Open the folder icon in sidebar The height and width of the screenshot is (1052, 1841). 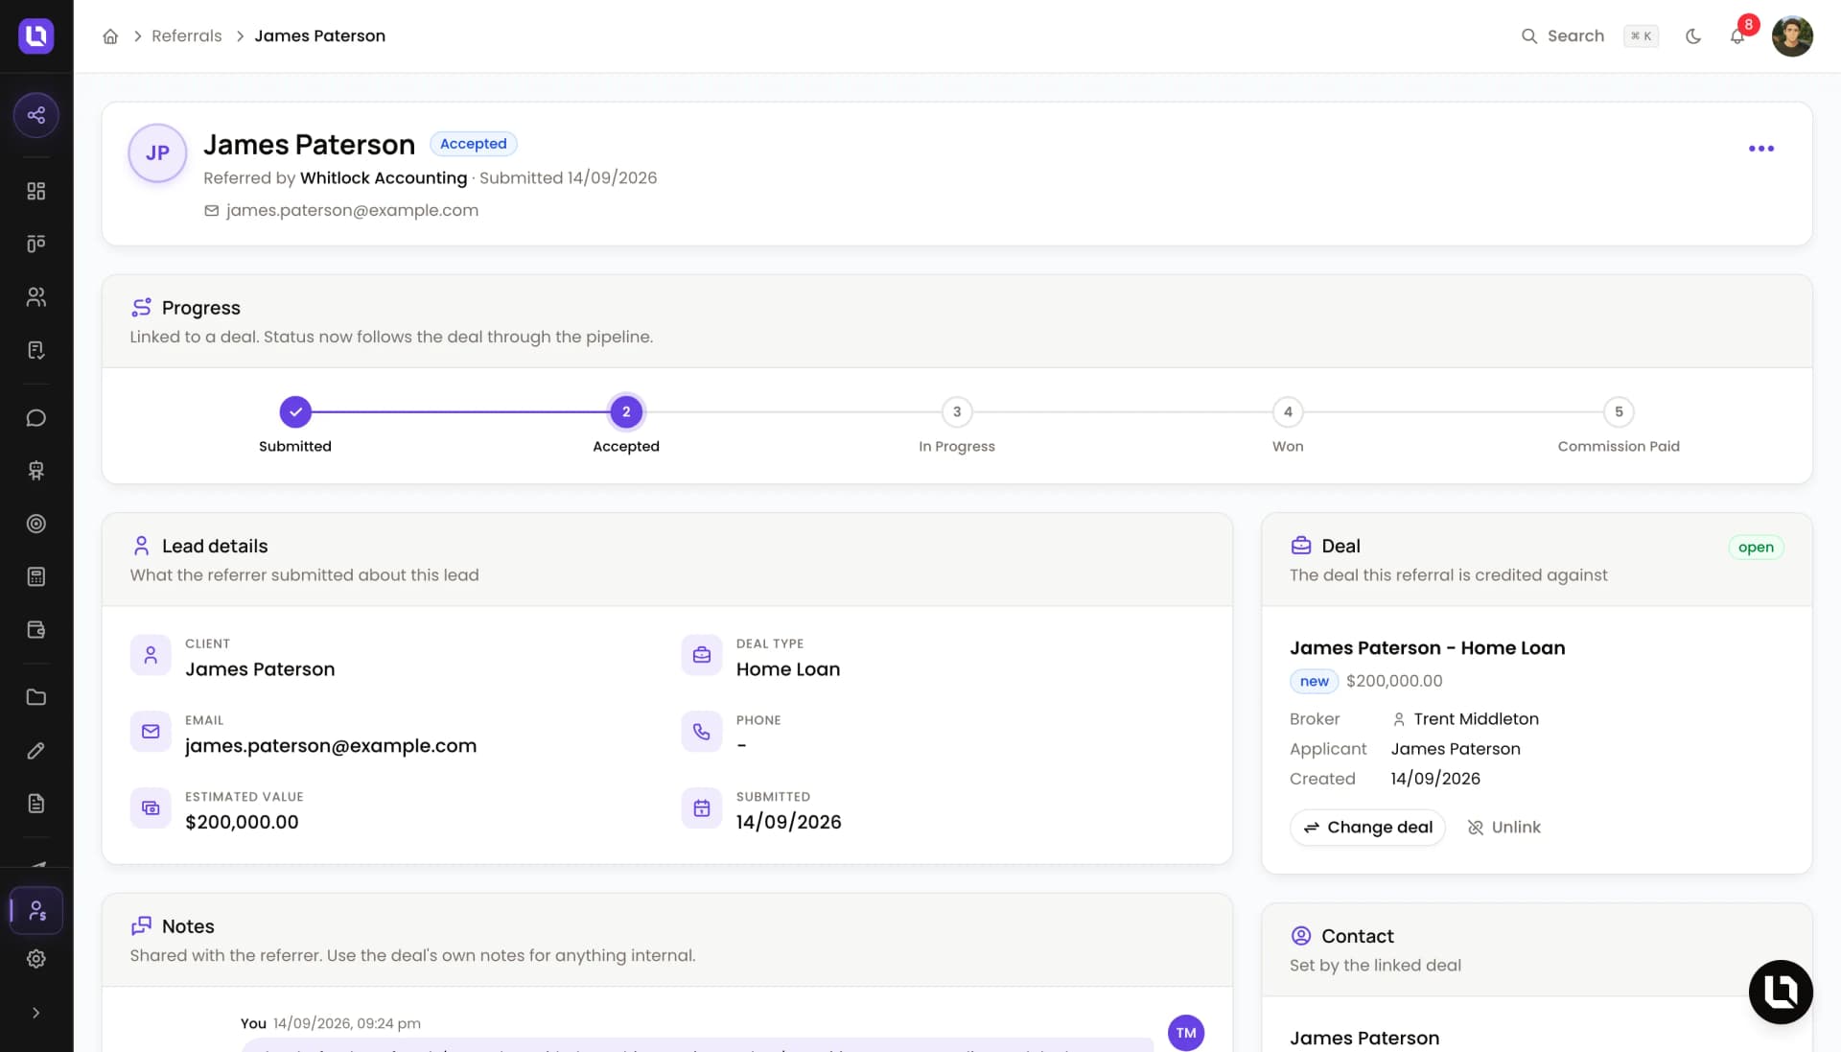tap(36, 697)
